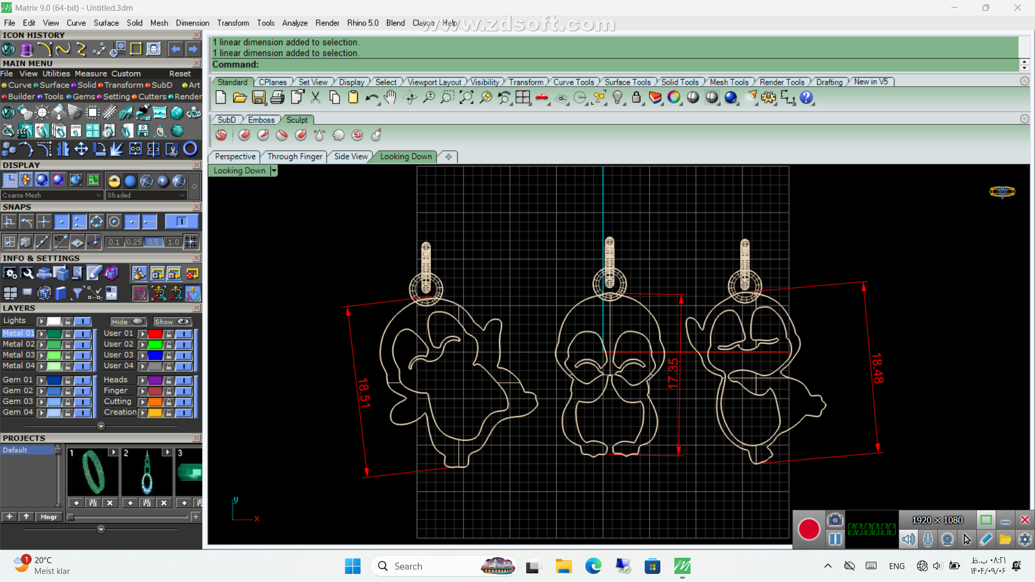Screen dimensions: 1035x582
Task: Expand the Heads layer arrow
Action: point(142,380)
